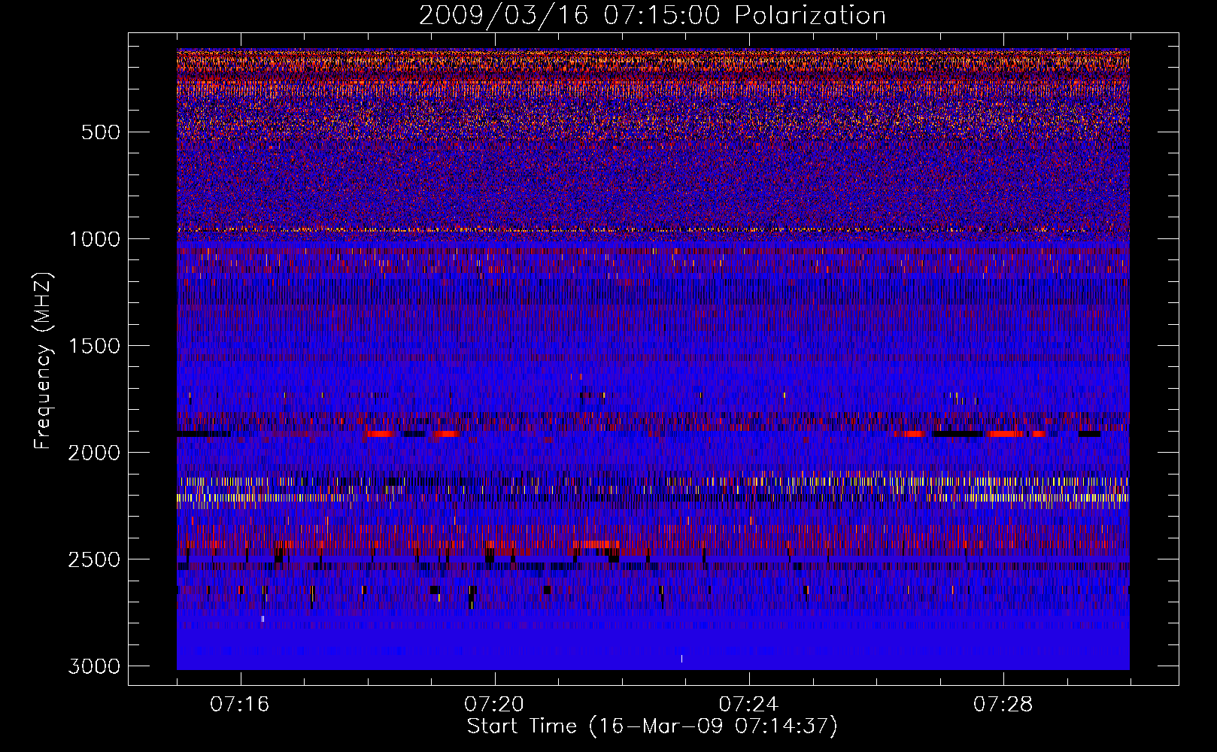Click the 07:20 time tick label
Image resolution: width=1217 pixels, height=752 pixels.
pyautogui.click(x=494, y=705)
